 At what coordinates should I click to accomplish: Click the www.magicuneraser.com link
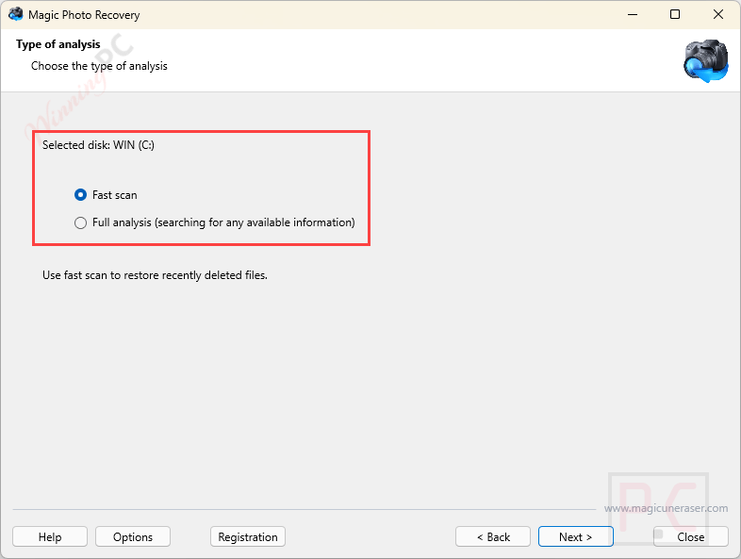(x=666, y=508)
